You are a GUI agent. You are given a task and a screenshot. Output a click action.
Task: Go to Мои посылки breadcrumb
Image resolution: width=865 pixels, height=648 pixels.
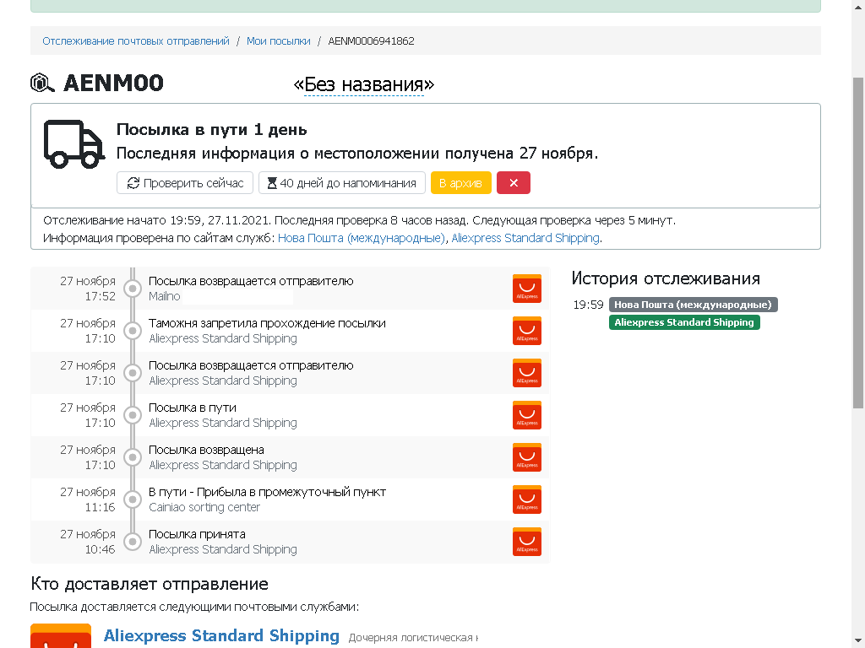278,40
